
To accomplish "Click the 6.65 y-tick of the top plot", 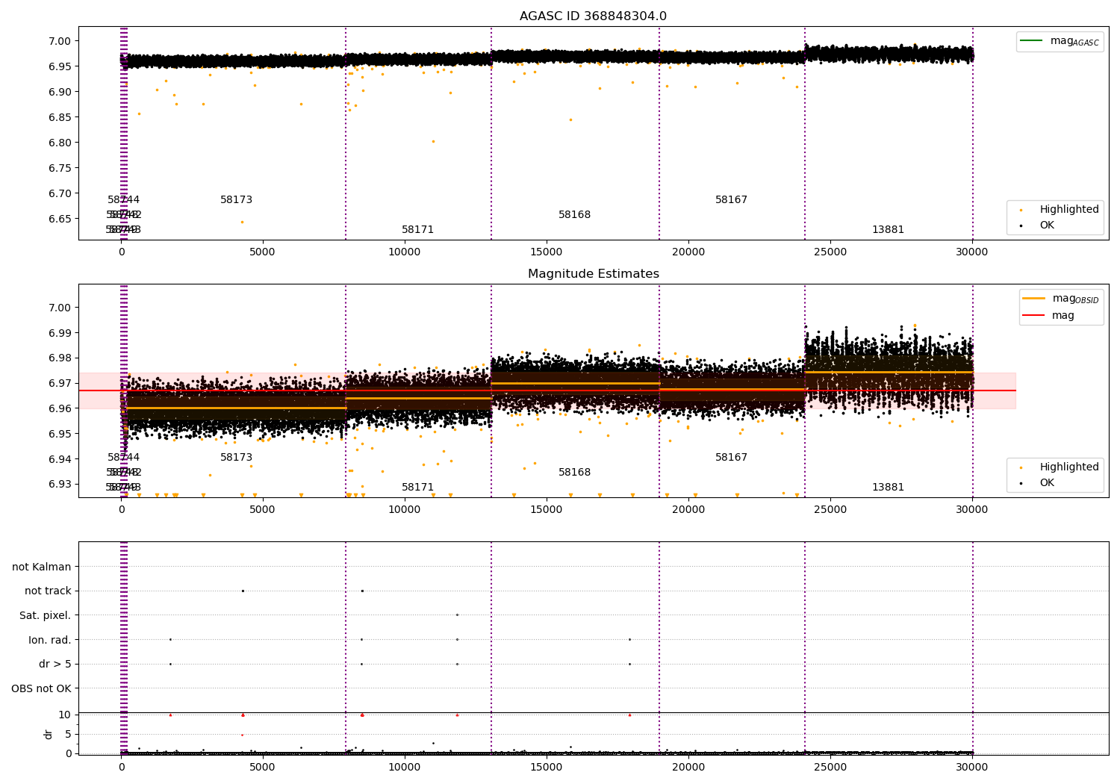I will (x=60, y=219).
